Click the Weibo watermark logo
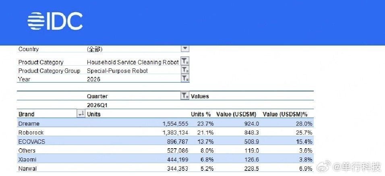Image resolution: width=385 pixels, height=176 pixels. pos(323,167)
